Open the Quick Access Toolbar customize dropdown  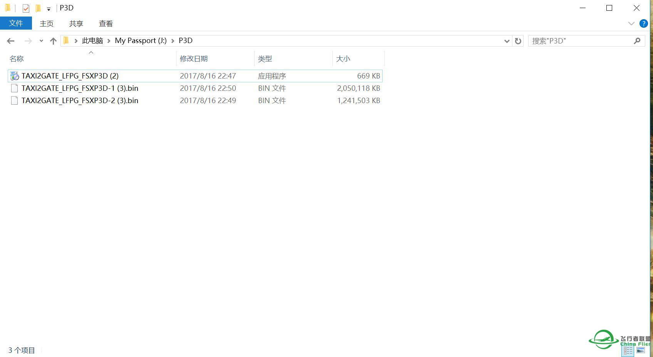pyautogui.click(x=49, y=8)
